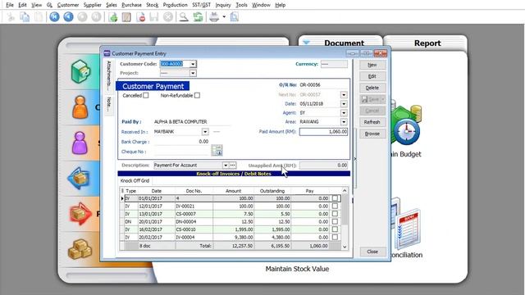This screenshot has width=525, height=295.
Task: Open the orange Customer sidebar module icon
Action: coord(80,107)
